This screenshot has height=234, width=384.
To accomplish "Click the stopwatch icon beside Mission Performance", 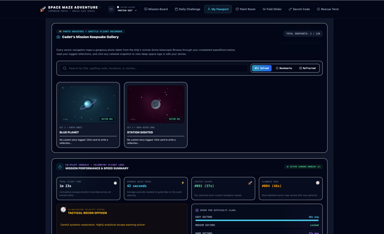I will click(x=60, y=167).
